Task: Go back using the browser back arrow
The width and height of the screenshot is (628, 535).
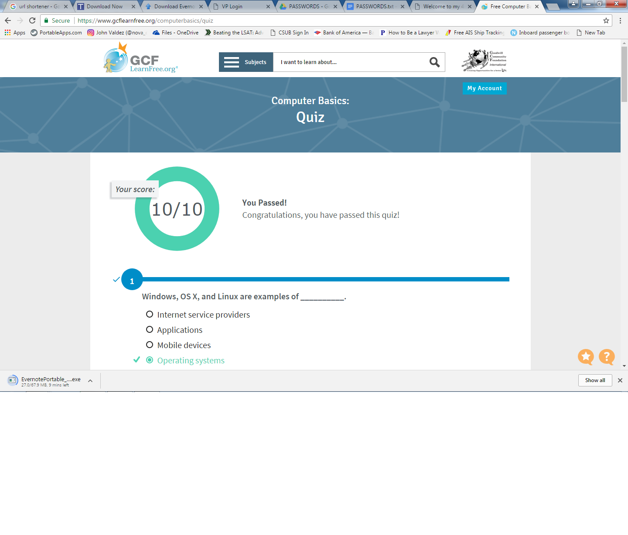Action: point(8,20)
